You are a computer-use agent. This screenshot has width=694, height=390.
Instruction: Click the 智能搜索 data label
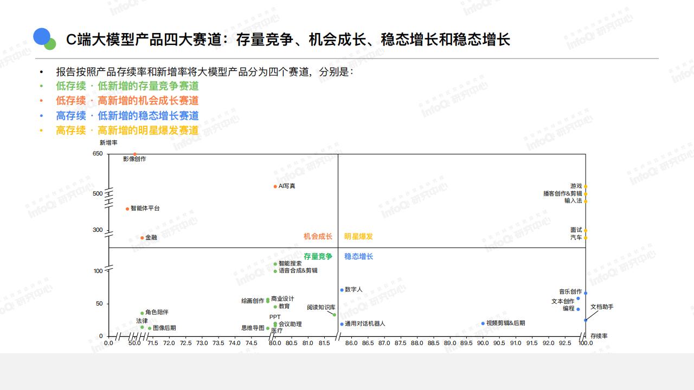click(290, 264)
